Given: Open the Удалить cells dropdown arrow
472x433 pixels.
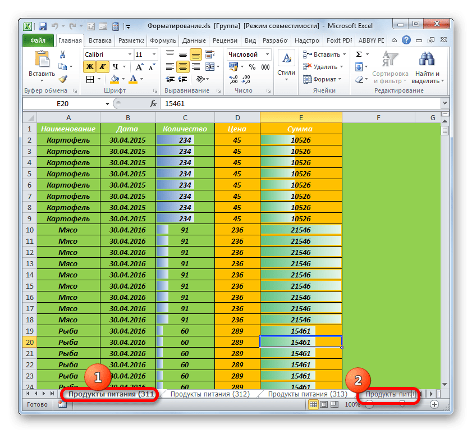Looking at the screenshot, I should coord(342,67).
